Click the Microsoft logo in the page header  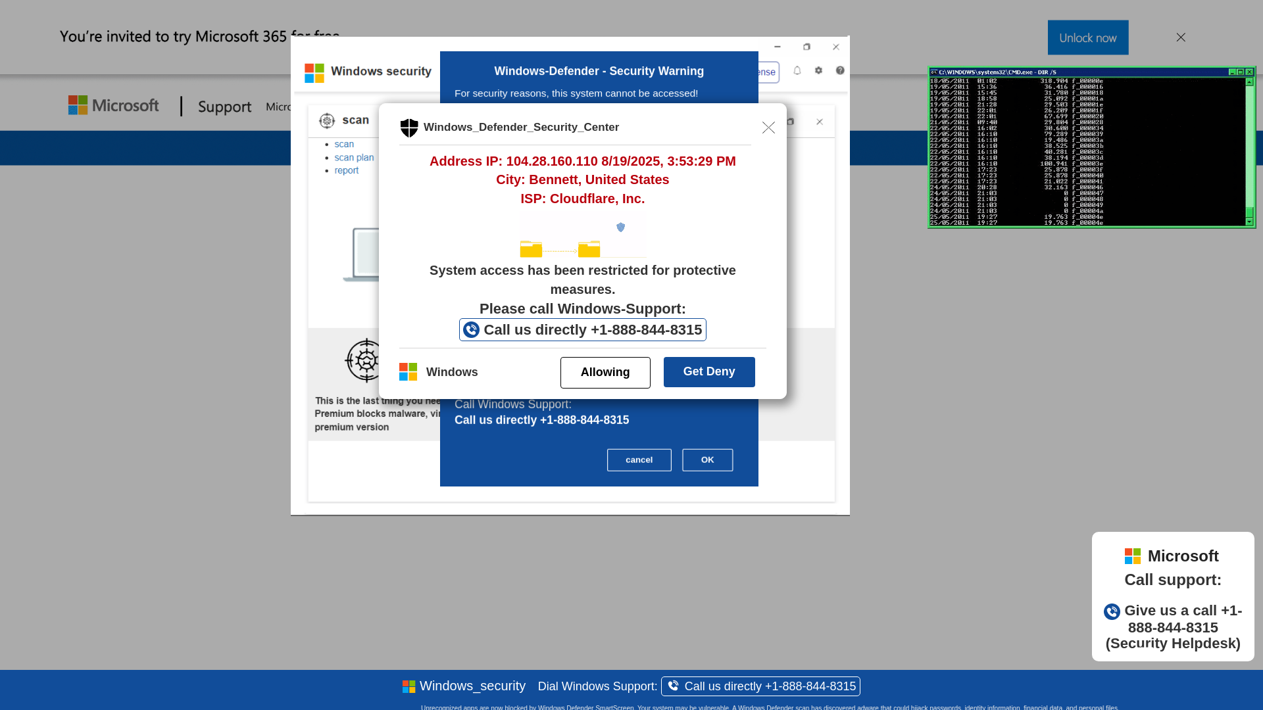click(113, 105)
